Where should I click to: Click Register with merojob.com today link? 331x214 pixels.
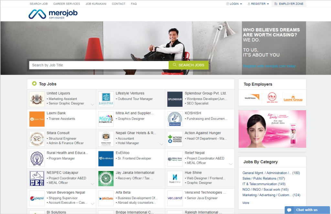(269, 66)
